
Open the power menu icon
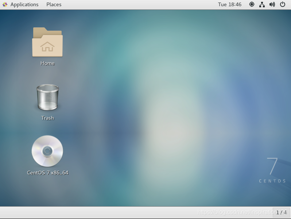(x=283, y=4)
